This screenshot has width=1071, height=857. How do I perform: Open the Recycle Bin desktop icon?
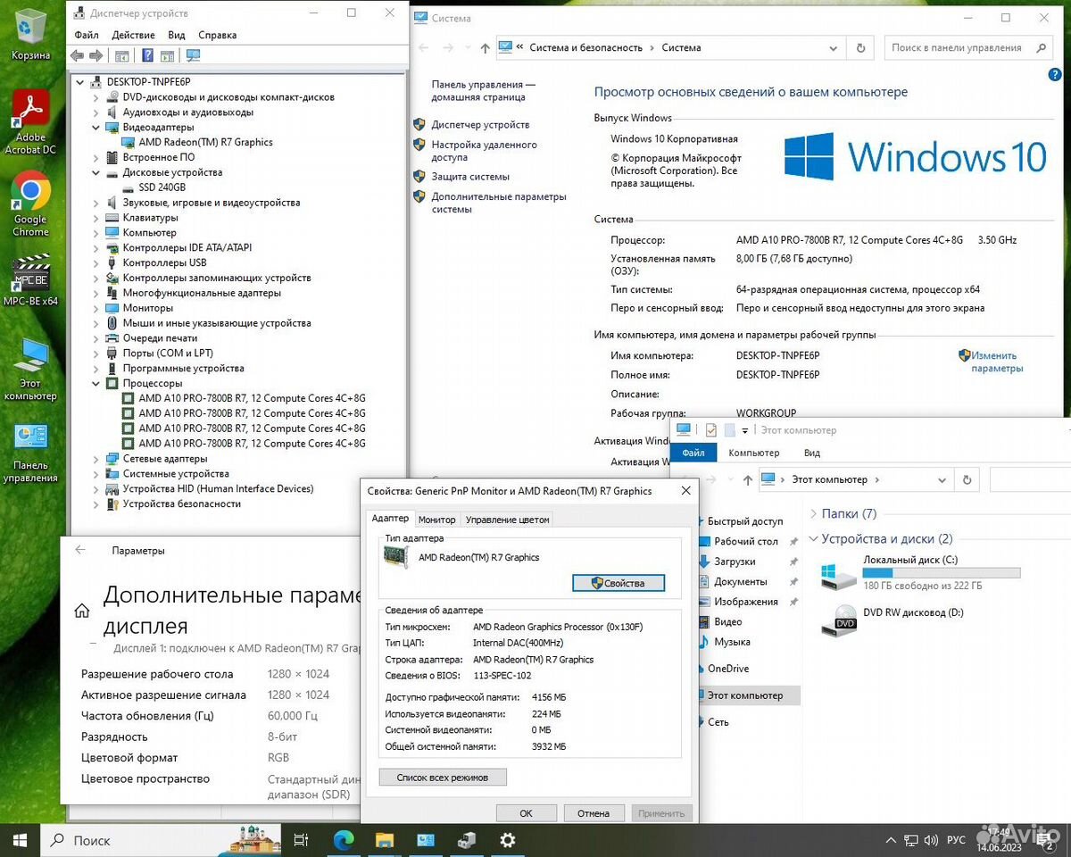(x=30, y=32)
